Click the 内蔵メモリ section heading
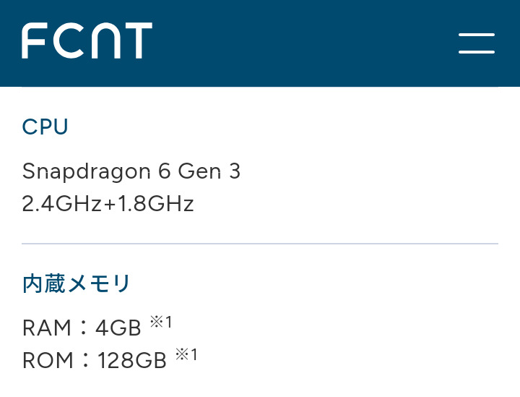 77,283
